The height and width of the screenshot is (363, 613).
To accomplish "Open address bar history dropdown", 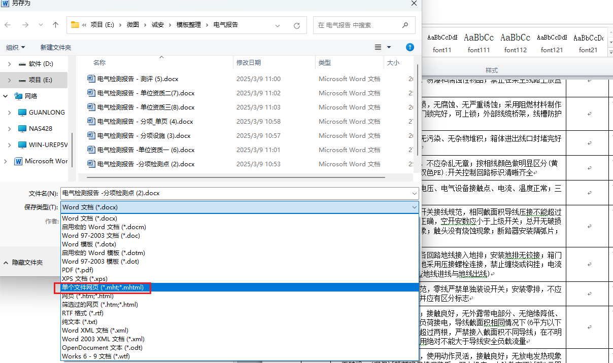I will (278, 25).
